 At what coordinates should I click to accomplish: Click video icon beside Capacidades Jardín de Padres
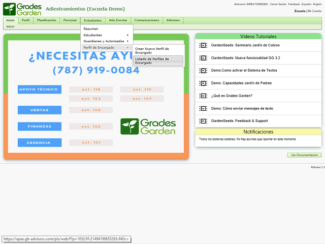pyautogui.click(x=203, y=83)
